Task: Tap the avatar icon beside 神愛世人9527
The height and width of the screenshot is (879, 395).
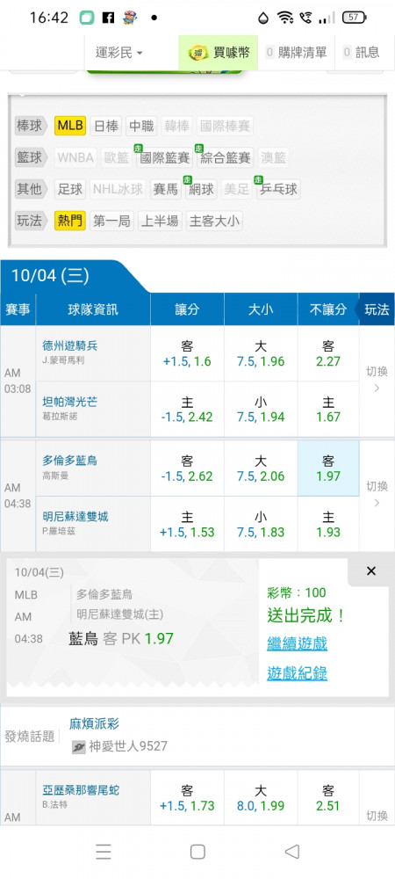Action: pos(79,746)
